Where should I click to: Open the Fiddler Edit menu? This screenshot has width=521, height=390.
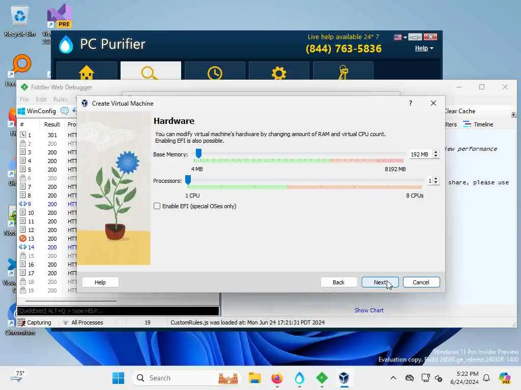pos(41,99)
